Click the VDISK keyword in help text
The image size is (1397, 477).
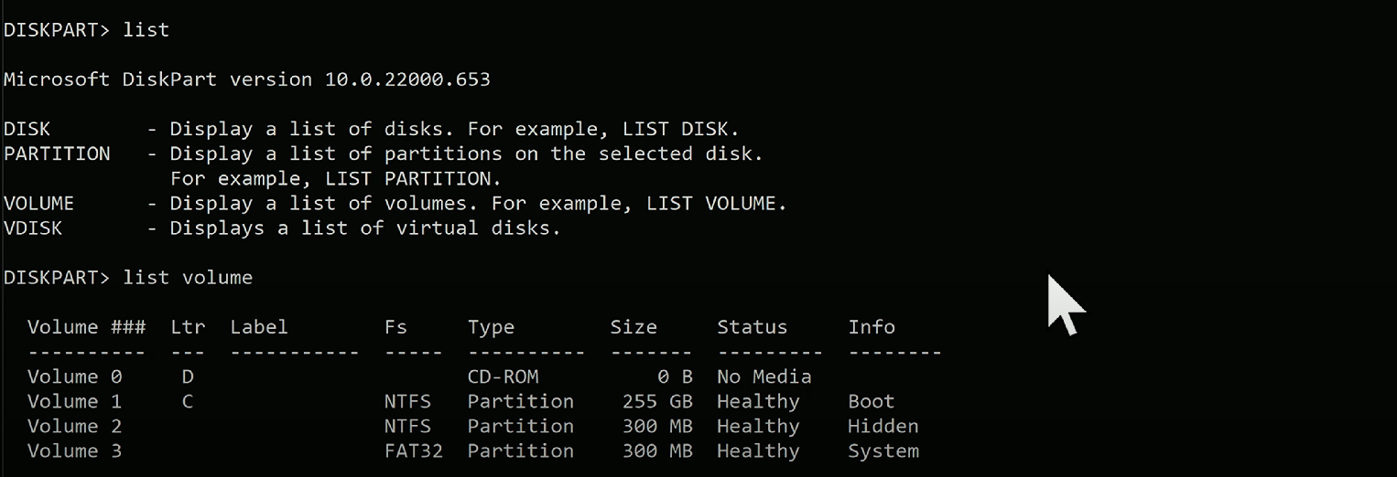33,228
